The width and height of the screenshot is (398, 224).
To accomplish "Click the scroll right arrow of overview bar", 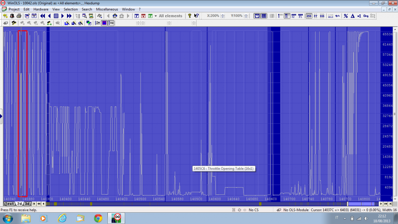I will (x=381, y=204).
